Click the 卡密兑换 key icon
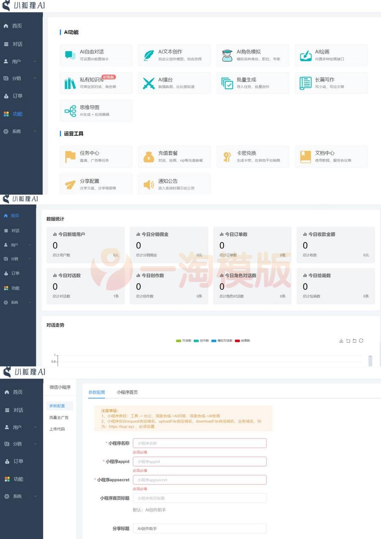 coord(228,156)
